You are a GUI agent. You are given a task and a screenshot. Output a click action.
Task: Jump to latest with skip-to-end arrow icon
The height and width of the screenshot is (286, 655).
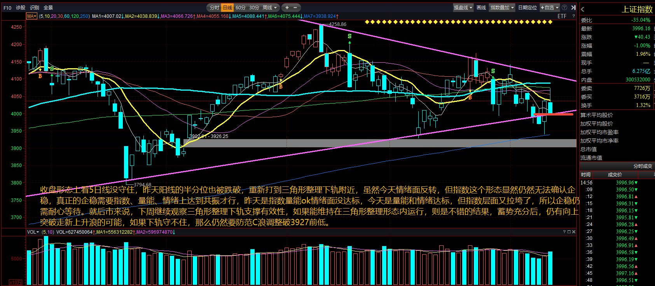(x=573, y=7)
